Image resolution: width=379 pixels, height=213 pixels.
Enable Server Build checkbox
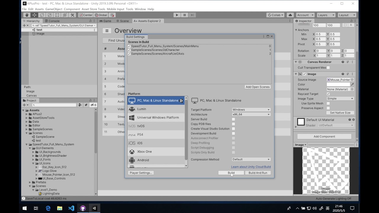click(233, 119)
